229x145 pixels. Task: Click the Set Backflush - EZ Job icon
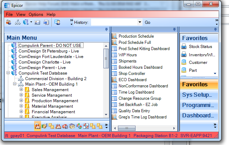pos(114,105)
